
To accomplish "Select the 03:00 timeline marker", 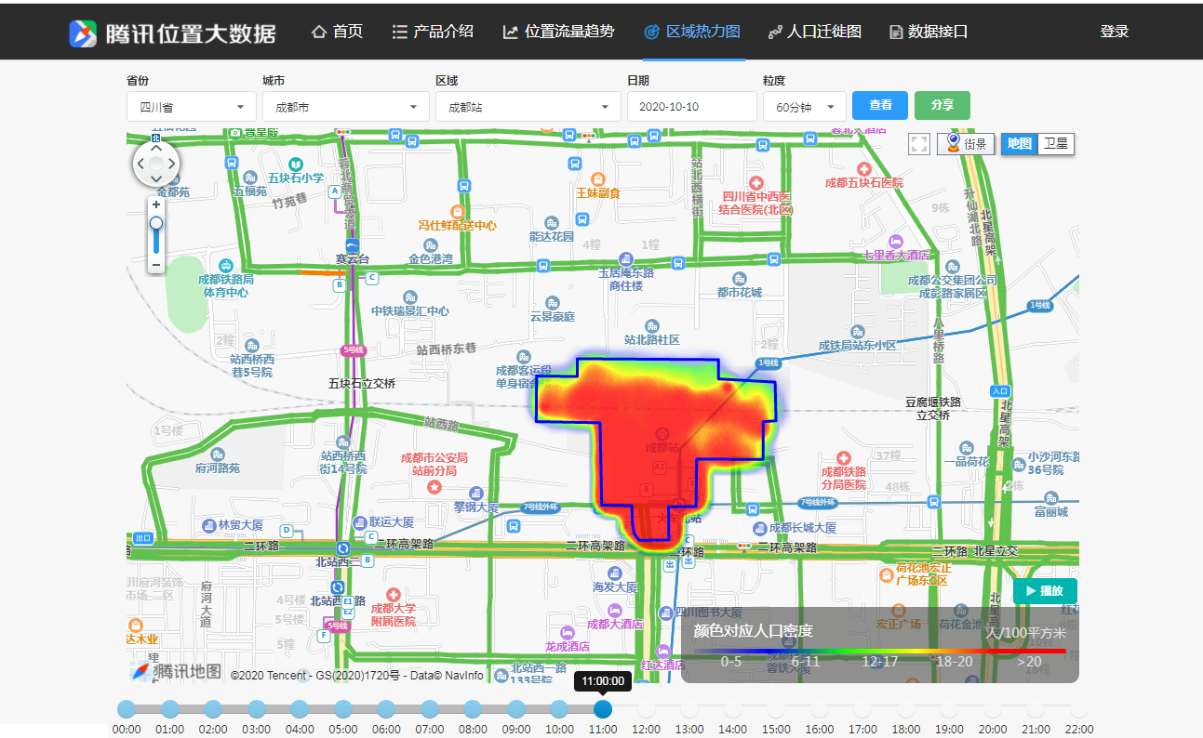I will point(257,709).
